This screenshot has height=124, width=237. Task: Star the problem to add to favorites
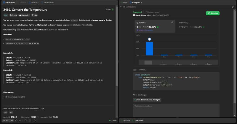(25, 120)
